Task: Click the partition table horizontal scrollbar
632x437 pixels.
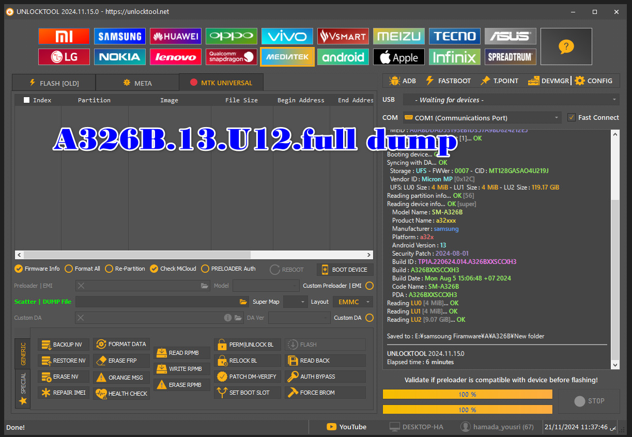Action: pos(194,255)
